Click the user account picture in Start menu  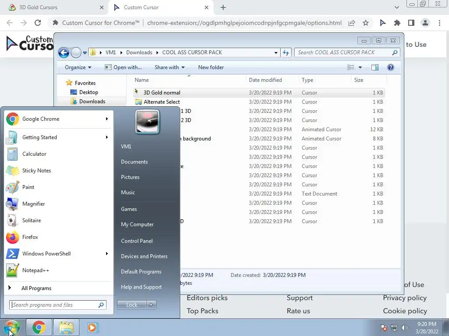(147, 122)
